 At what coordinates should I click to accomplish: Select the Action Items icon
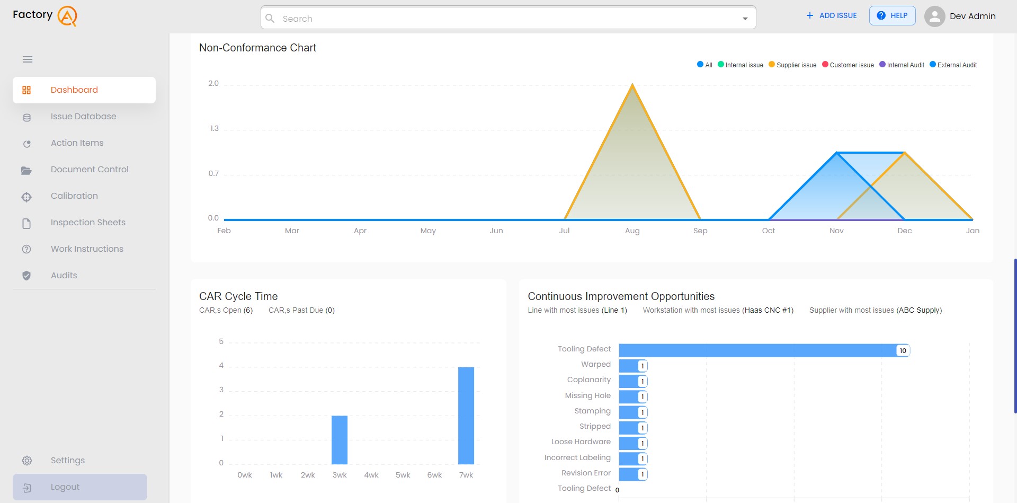point(27,143)
